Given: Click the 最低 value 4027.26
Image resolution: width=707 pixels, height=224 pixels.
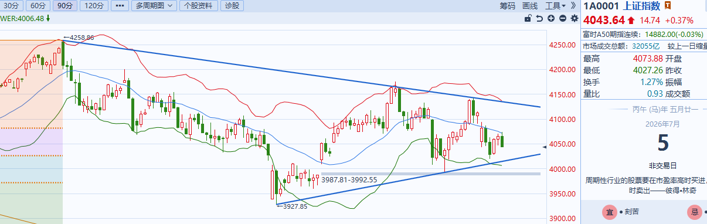Looking at the screenshot, I should pos(648,70).
